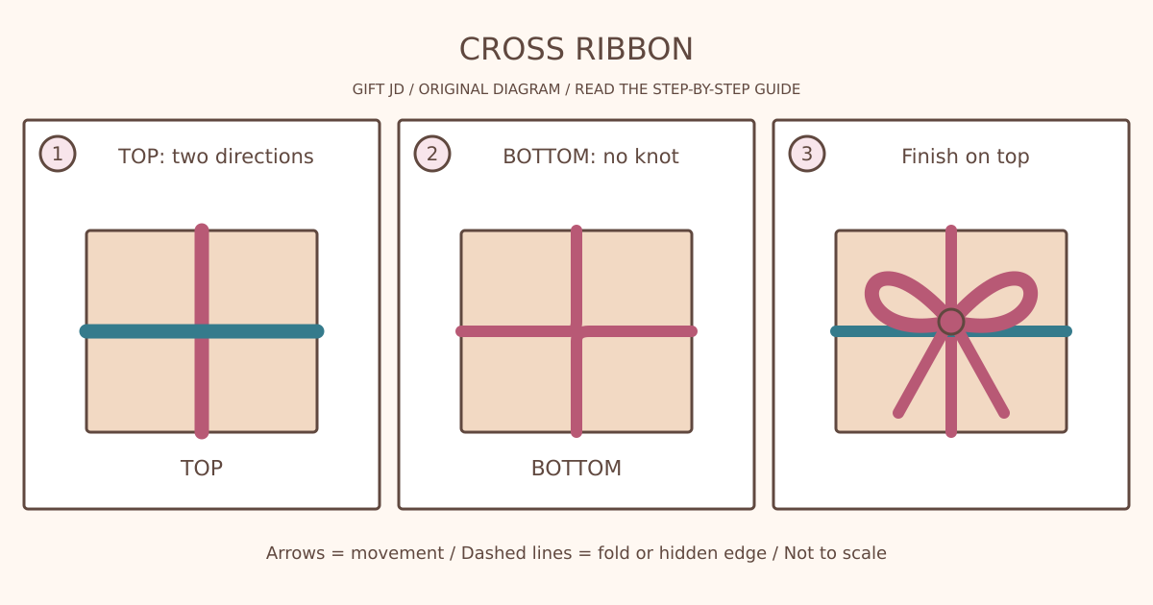Screen dimensions: 1153x605
Task: Click the 'BOTTOM: no knot' heading
Action: click(x=591, y=157)
